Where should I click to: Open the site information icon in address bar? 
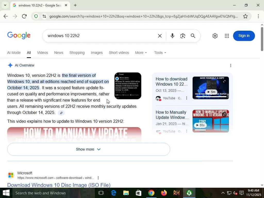(44, 16)
